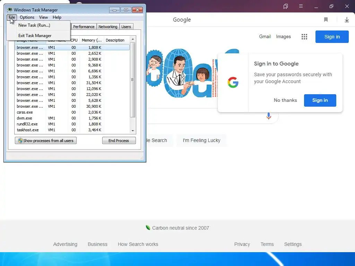This screenshot has height=266, width=355.
Task: Open the Gmail link
Action: [x=265, y=36]
